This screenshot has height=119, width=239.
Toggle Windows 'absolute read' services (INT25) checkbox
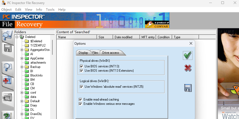pos(82,87)
